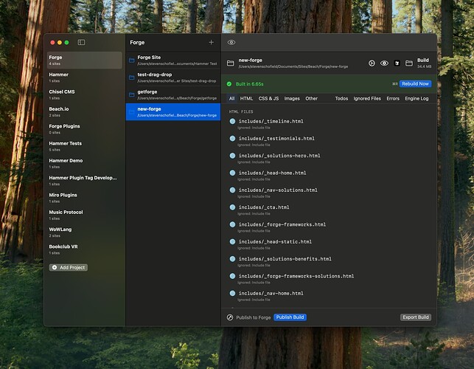
Task: Select the highlighted new-forge site entry
Action: (173, 112)
